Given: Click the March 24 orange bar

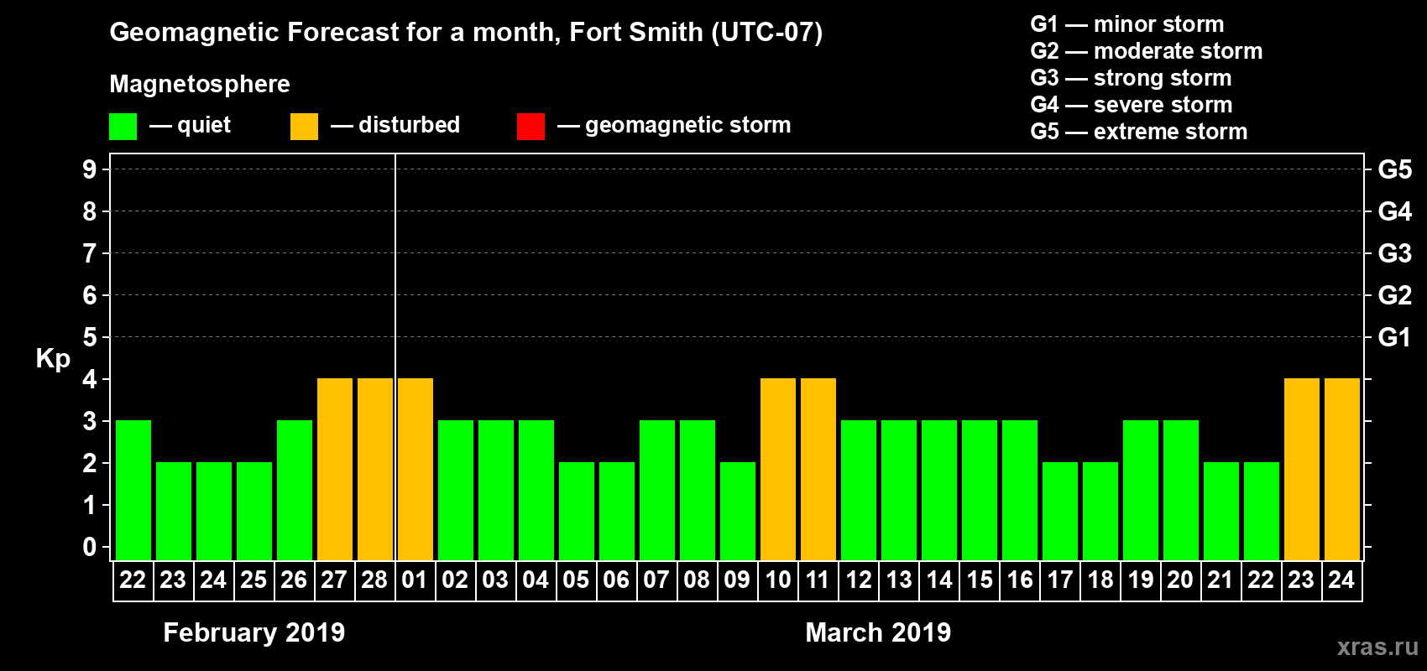Looking at the screenshot, I should pos(1342,470).
